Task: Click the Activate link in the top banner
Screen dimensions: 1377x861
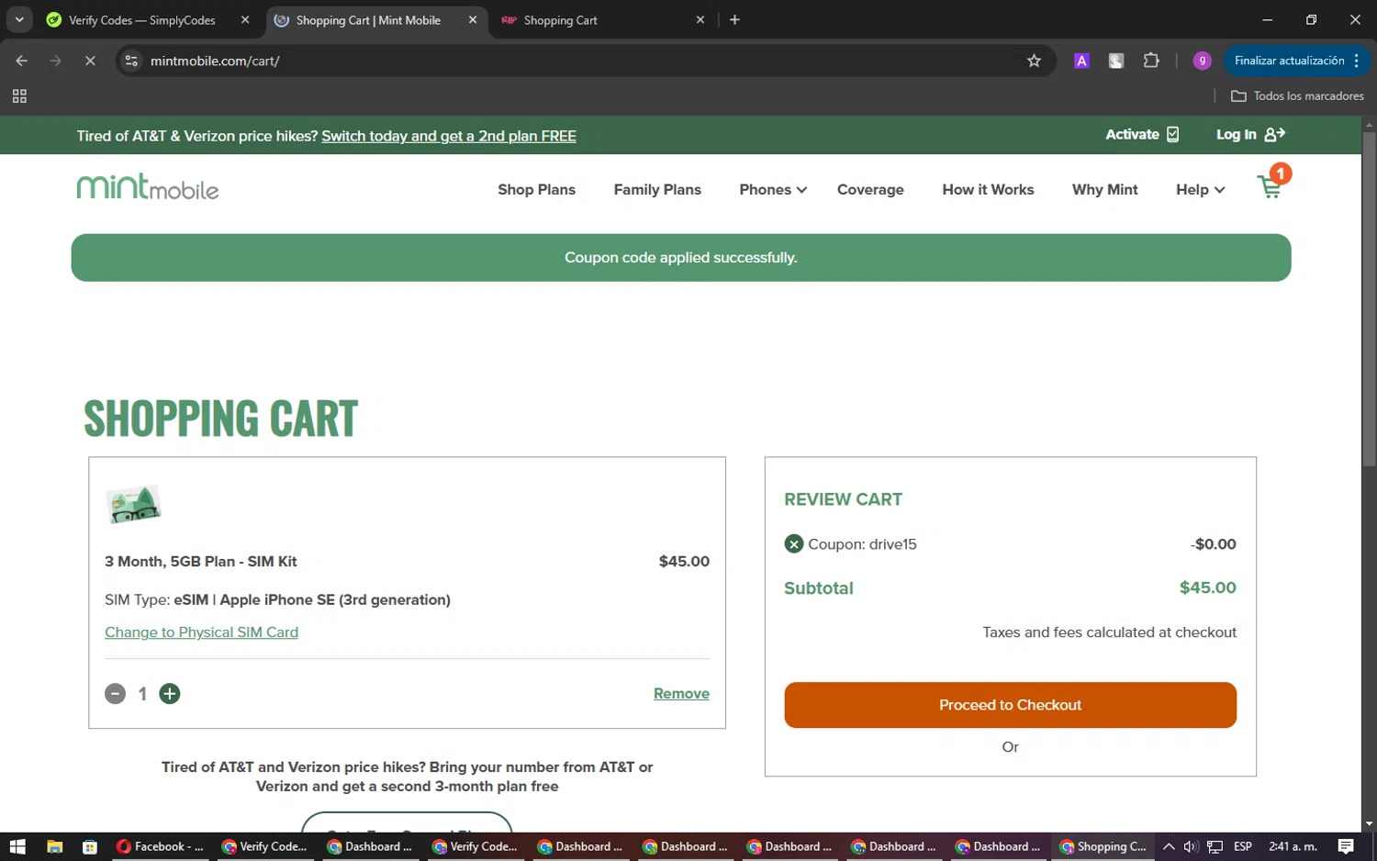Action: click(x=1142, y=134)
